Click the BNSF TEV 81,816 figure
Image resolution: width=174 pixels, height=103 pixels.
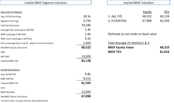tap(164, 52)
